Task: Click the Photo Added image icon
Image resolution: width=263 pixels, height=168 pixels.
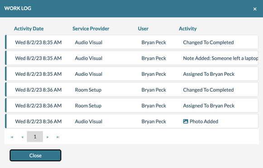Action: pyautogui.click(x=185, y=121)
